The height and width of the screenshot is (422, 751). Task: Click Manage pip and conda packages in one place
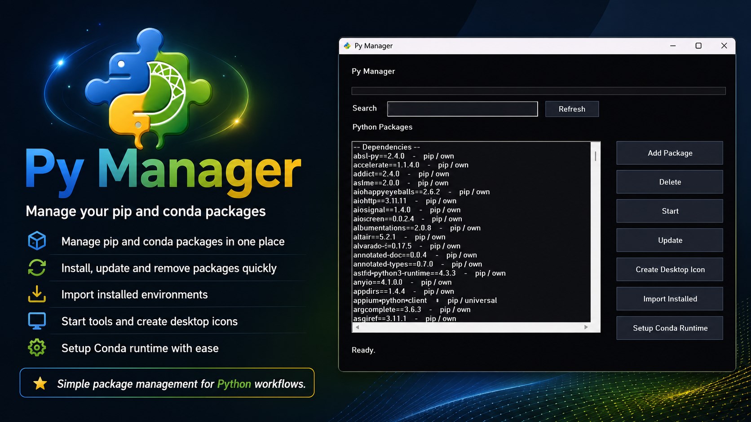coord(173,242)
